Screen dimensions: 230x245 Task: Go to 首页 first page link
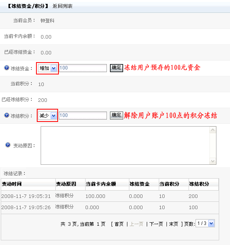tap(119, 224)
